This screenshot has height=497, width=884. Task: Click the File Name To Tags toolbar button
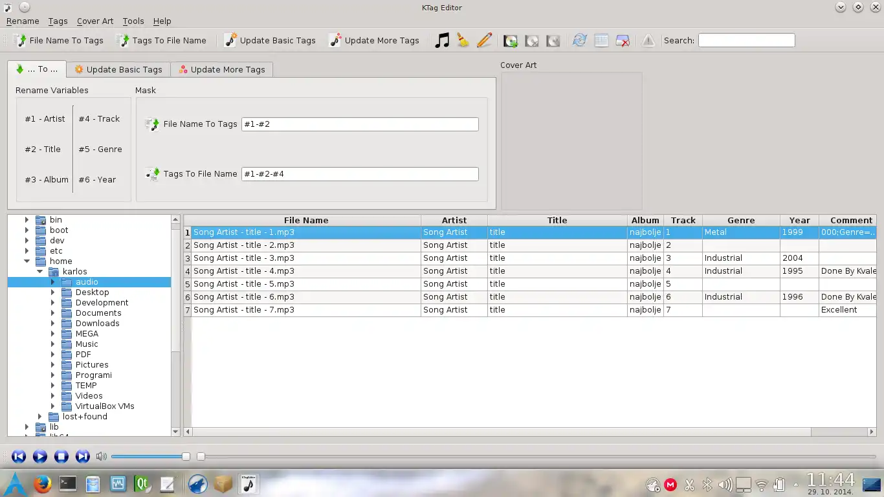[58, 40]
